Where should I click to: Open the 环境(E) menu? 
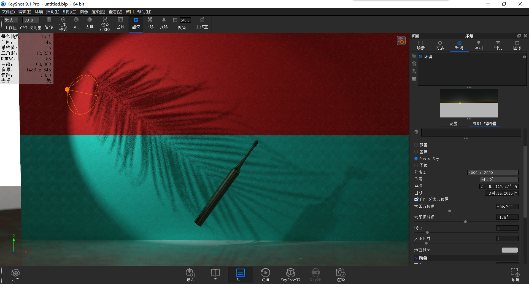tap(39, 12)
